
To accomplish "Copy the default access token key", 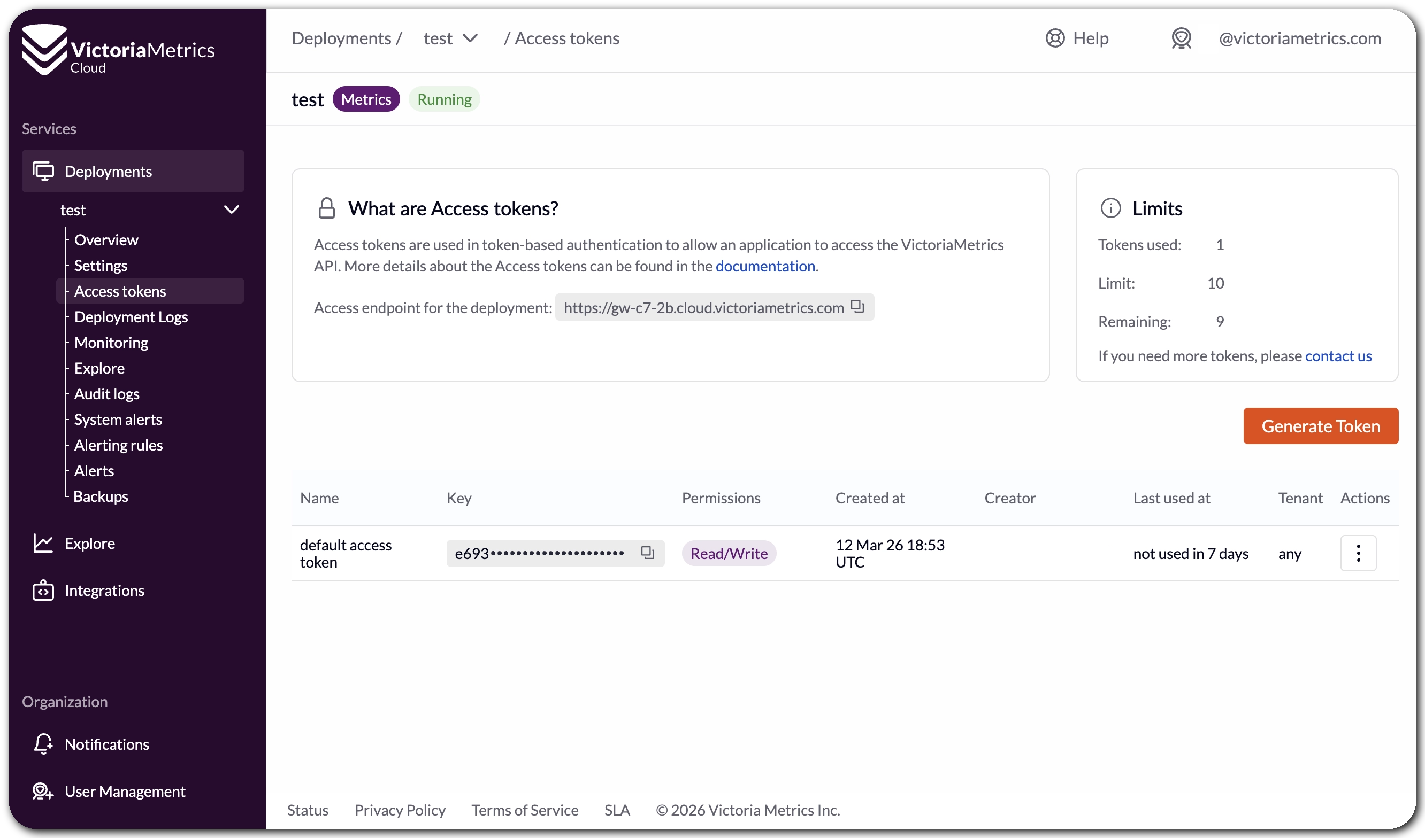I will click(x=647, y=553).
